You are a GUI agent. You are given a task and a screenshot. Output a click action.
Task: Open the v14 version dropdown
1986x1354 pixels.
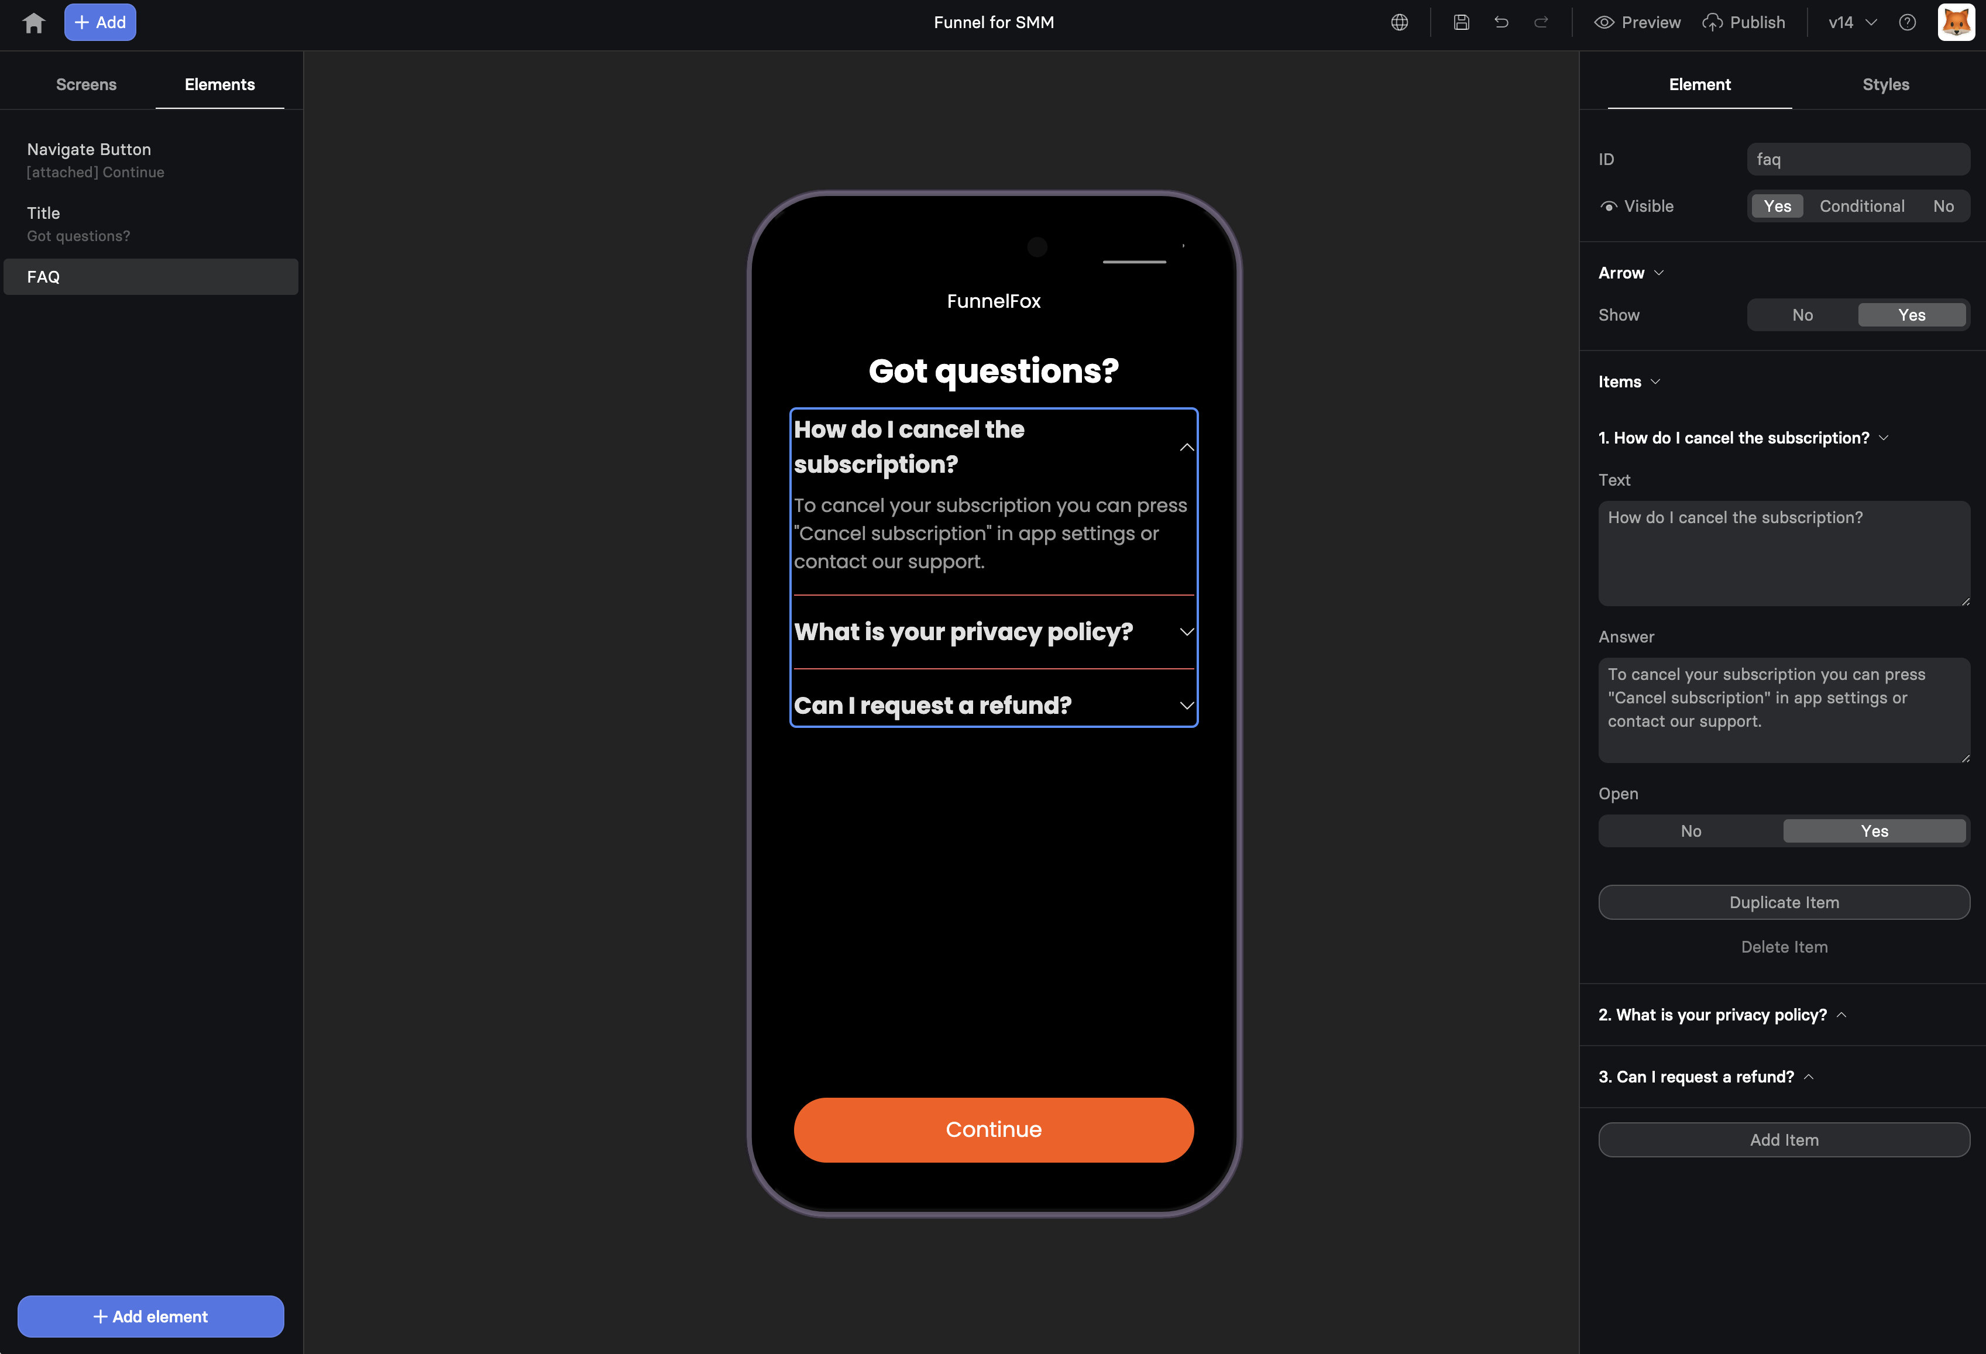tap(1852, 22)
